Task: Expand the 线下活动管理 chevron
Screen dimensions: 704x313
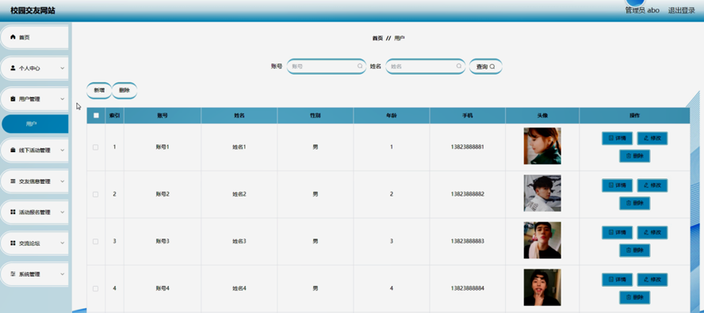Action: pyautogui.click(x=63, y=151)
